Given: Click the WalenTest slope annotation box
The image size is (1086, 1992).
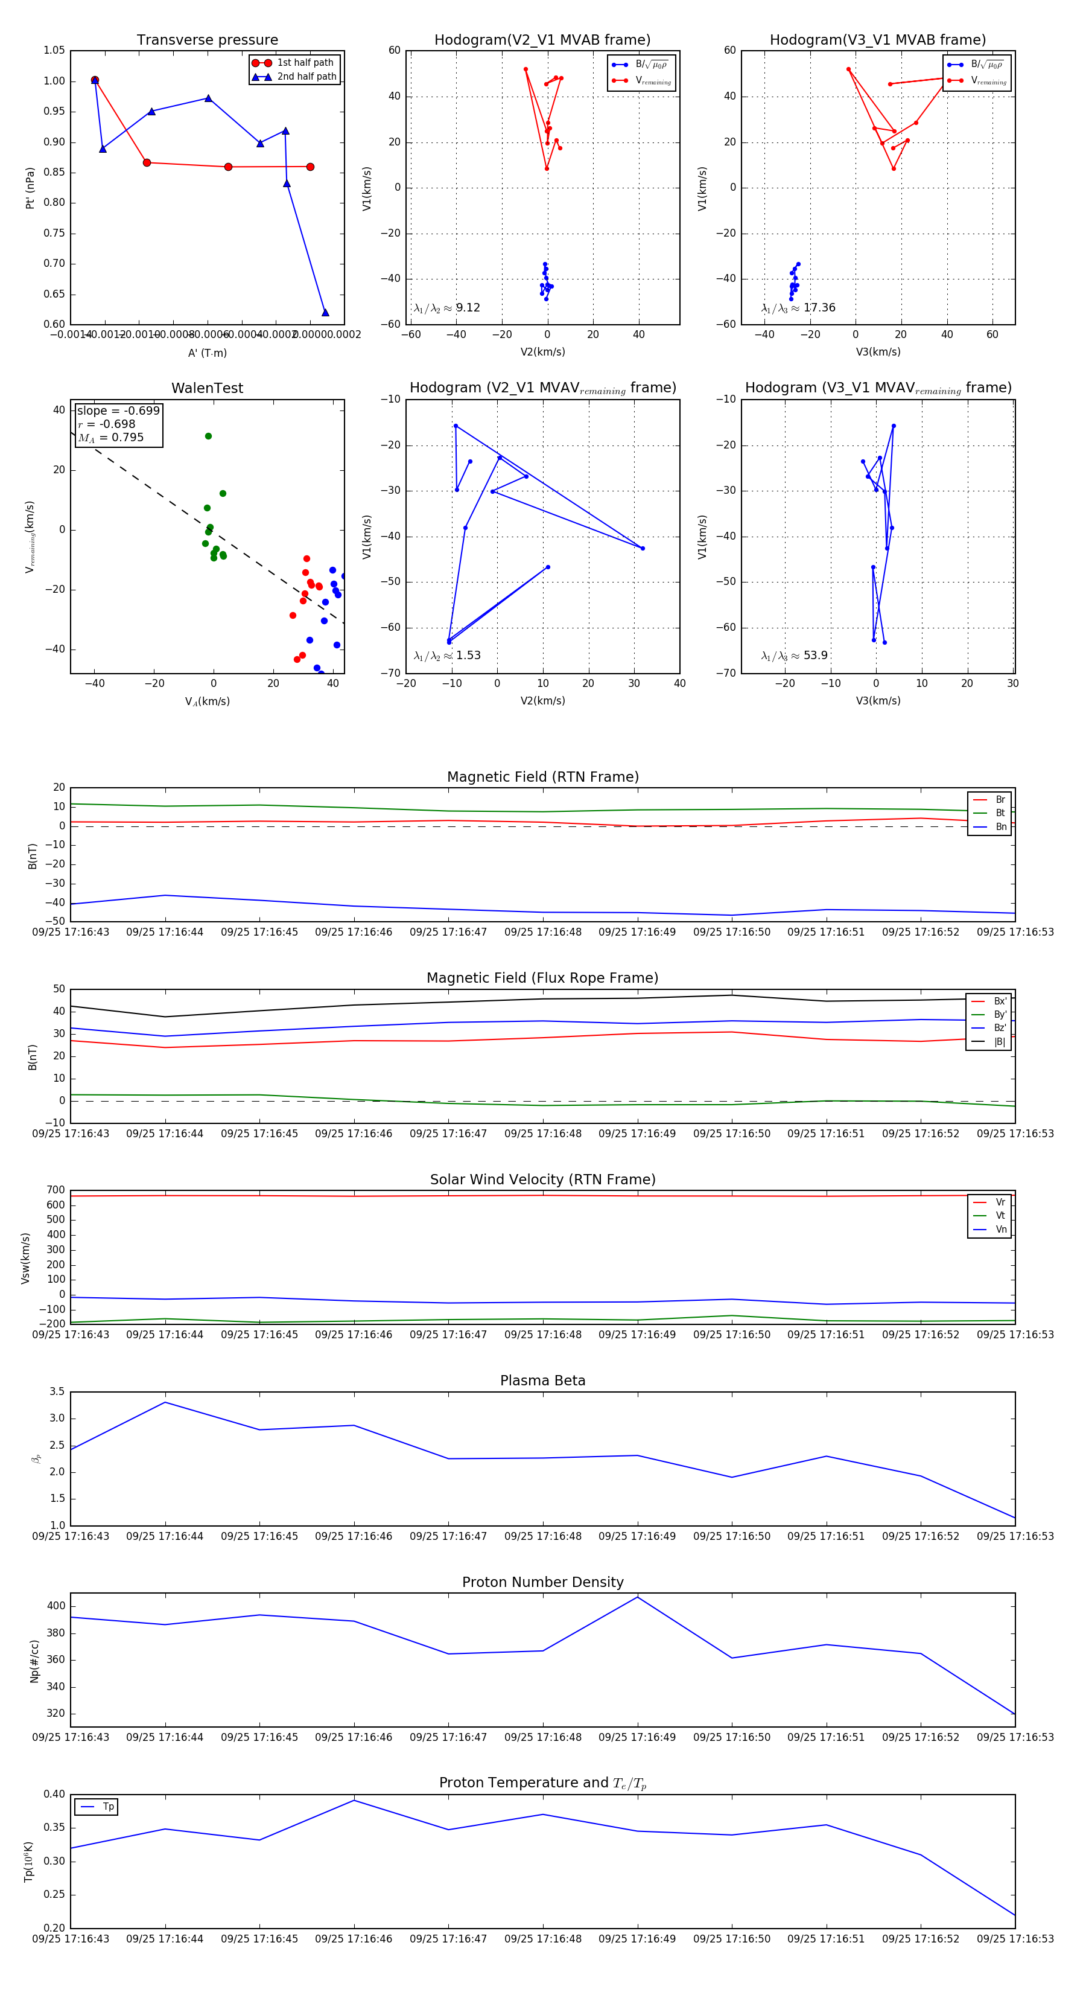Looking at the screenshot, I should coord(118,424).
